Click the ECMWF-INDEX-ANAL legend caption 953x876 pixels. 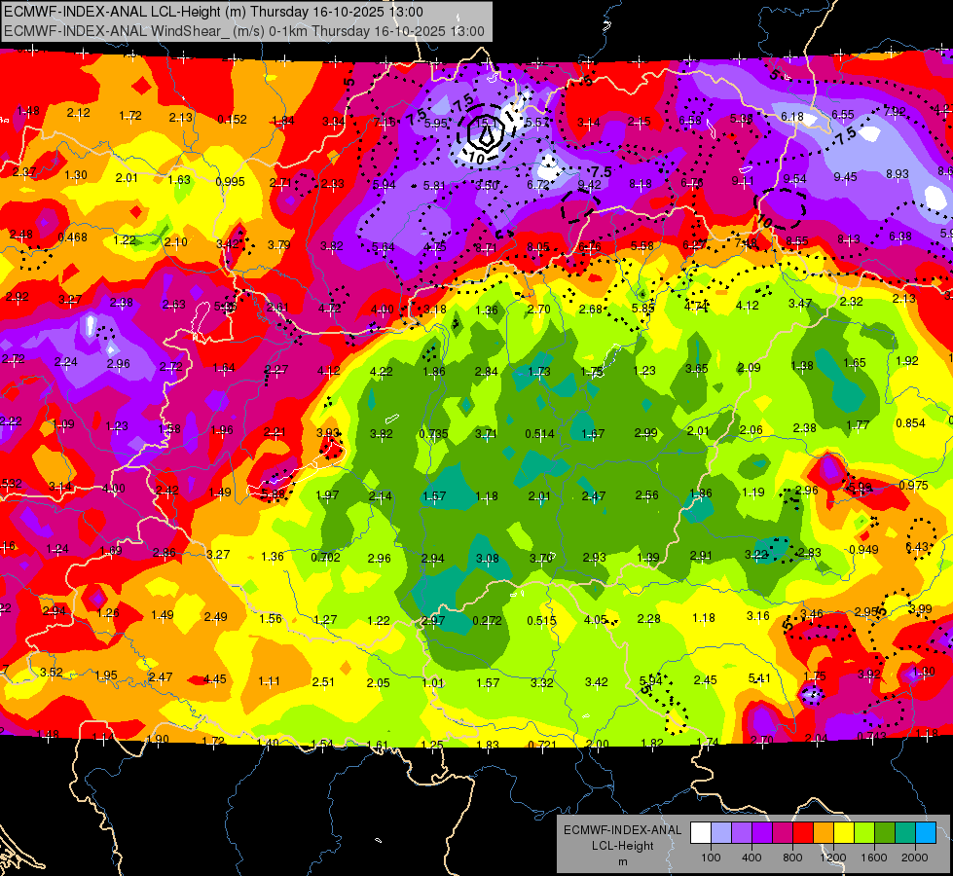point(622,830)
